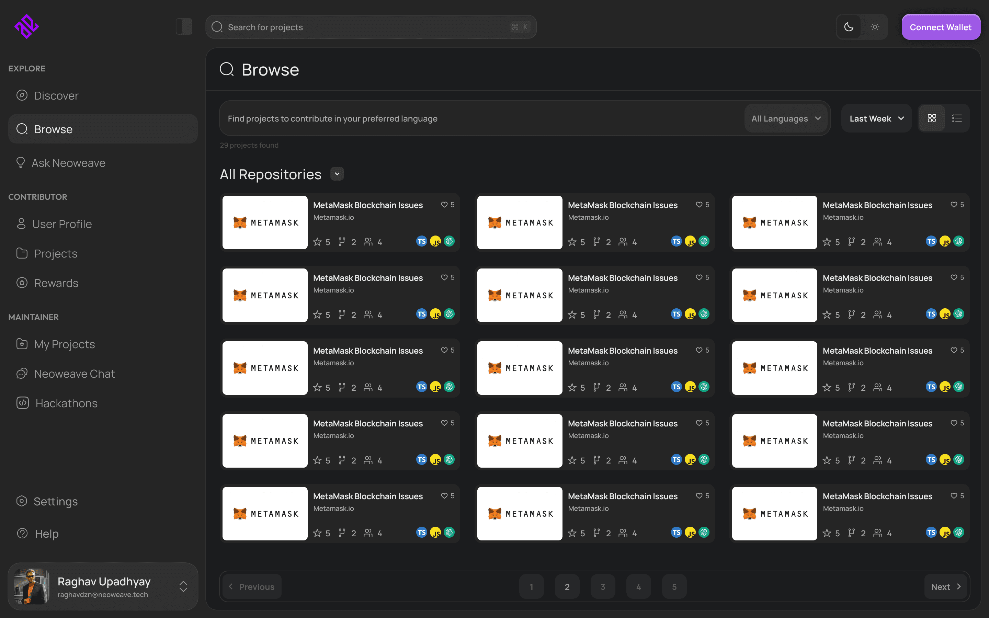Open Hackathons from the sidebar
The height and width of the screenshot is (618, 989).
tap(66, 403)
